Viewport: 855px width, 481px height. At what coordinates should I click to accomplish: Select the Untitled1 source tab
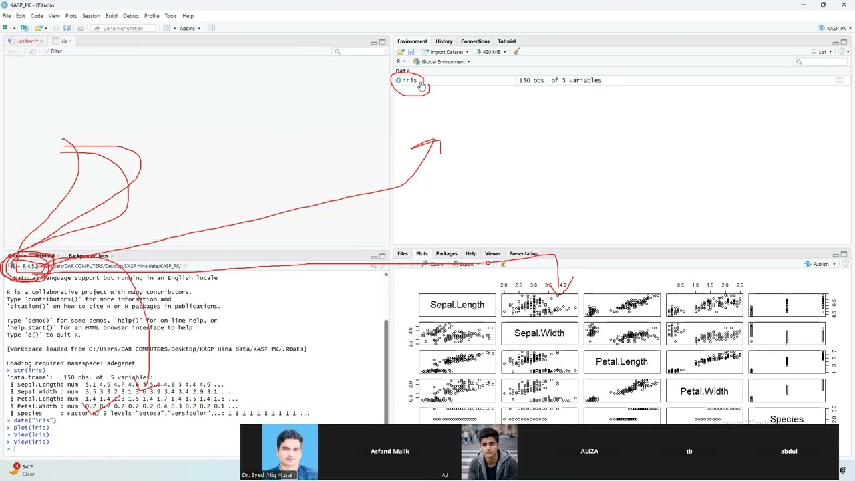pyautogui.click(x=27, y=41)
